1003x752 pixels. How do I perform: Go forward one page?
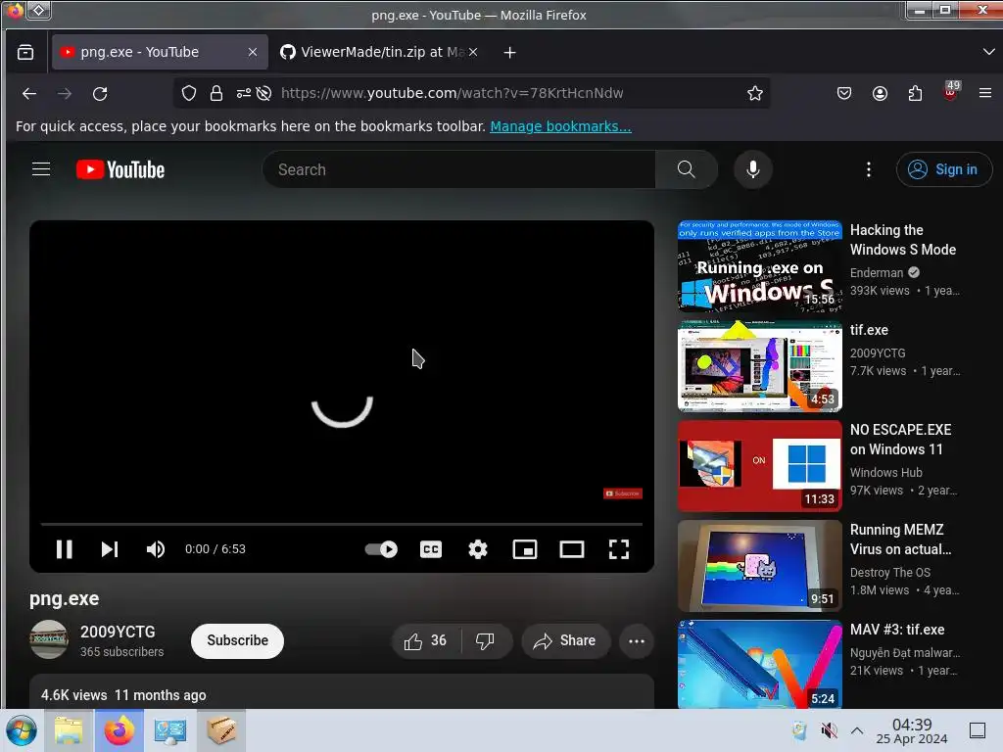click(65, 93)
